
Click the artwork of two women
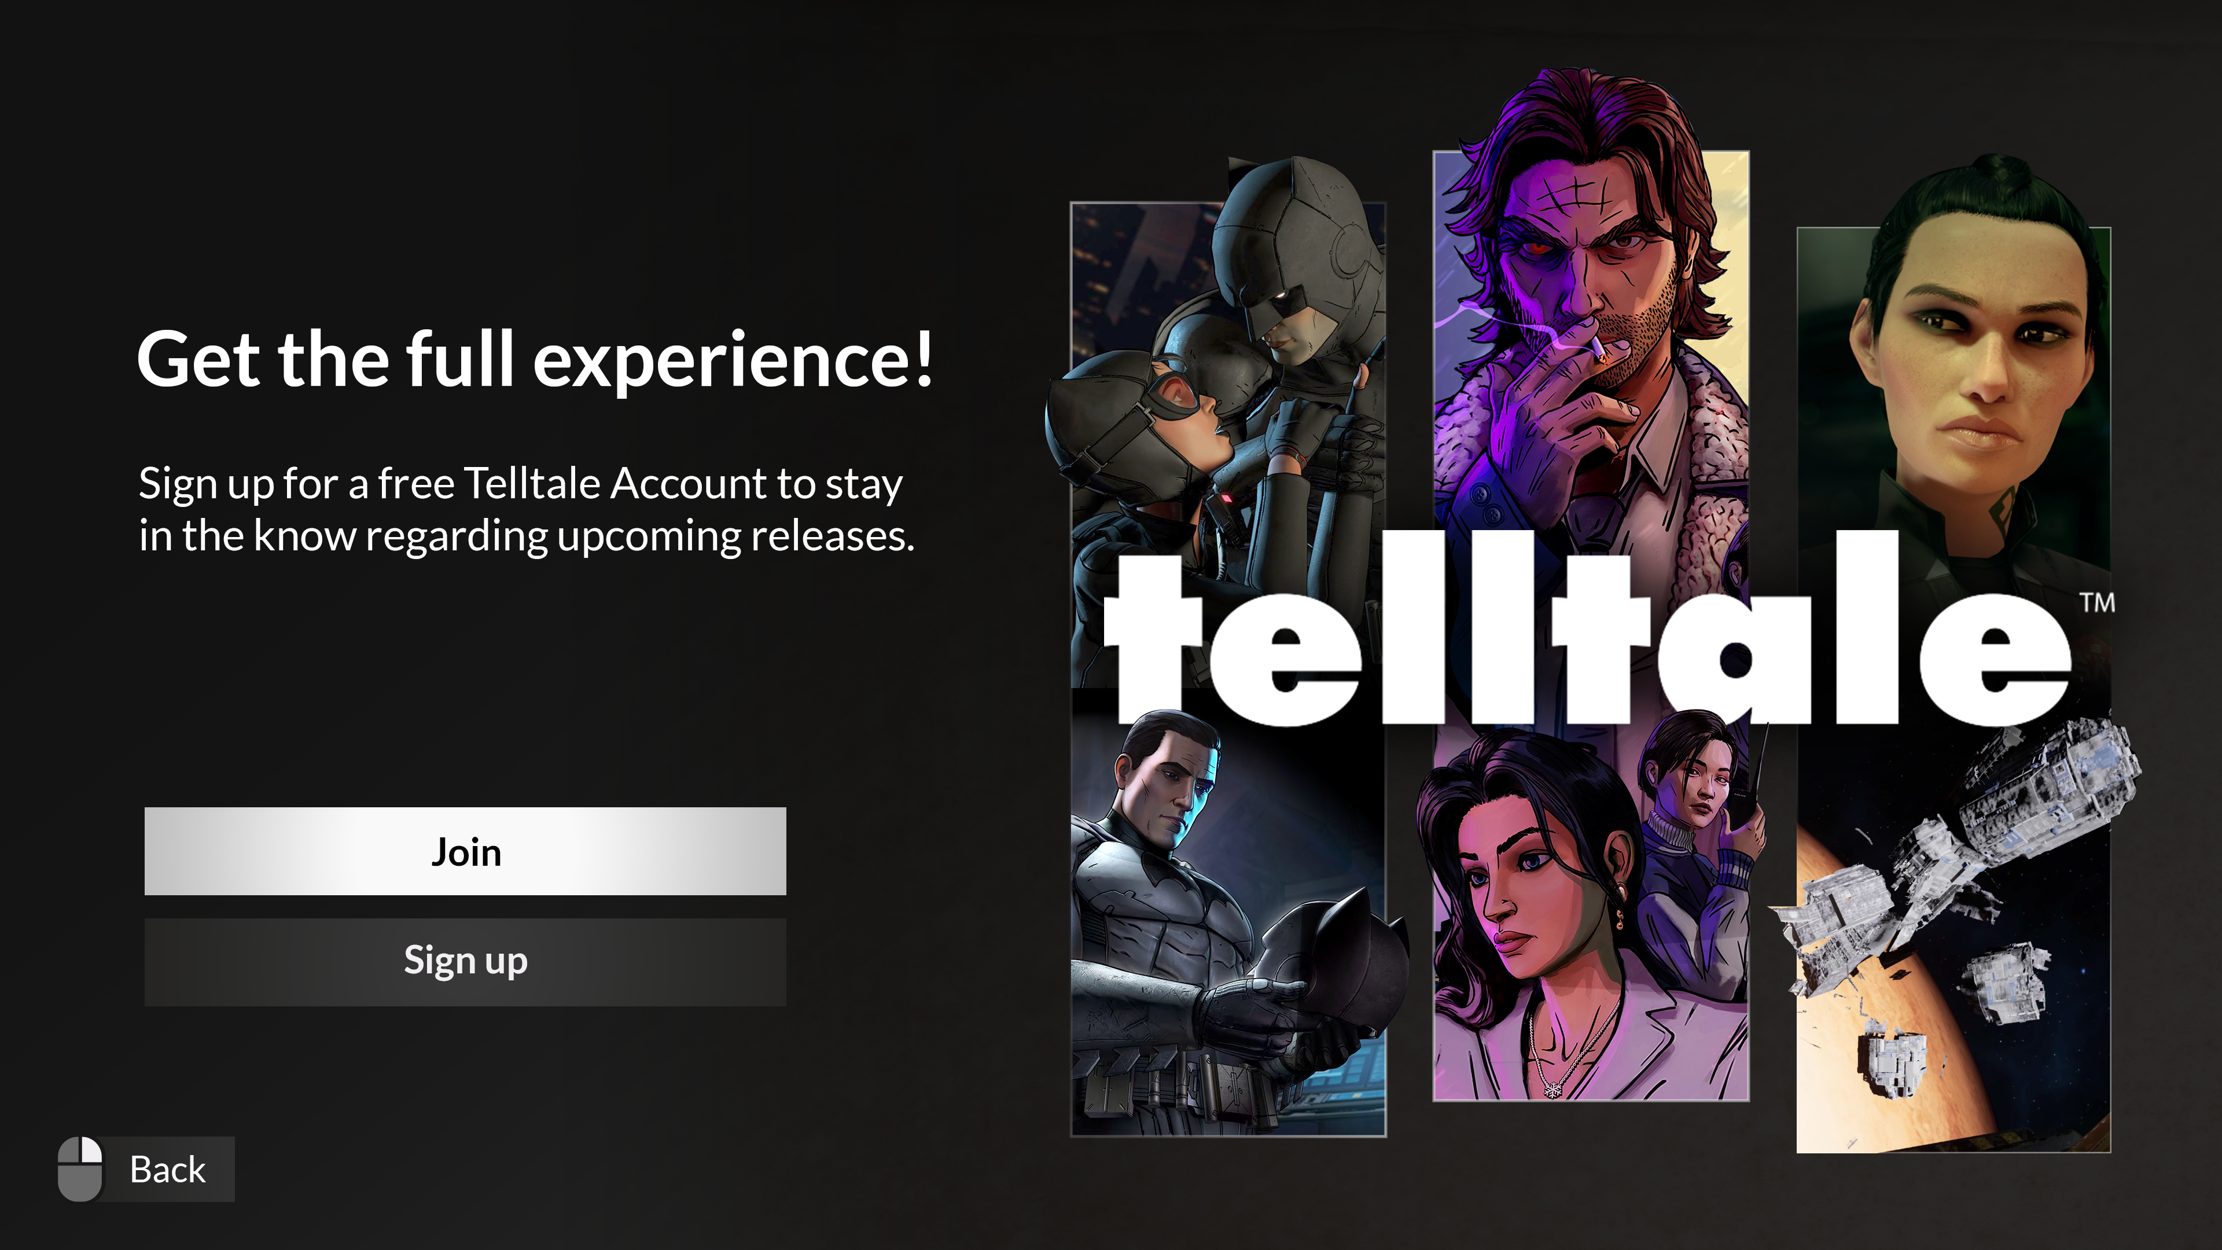[1591, 906]
